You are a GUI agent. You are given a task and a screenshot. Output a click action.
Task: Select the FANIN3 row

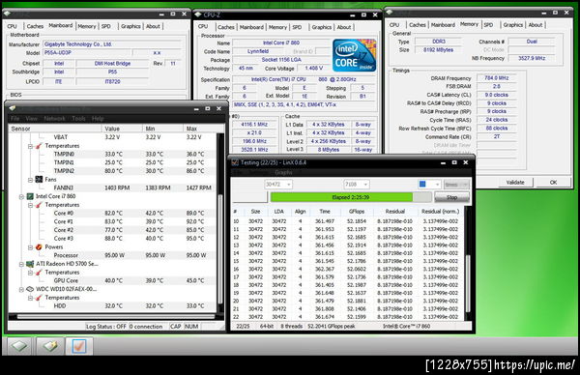[x=112, y=187]
